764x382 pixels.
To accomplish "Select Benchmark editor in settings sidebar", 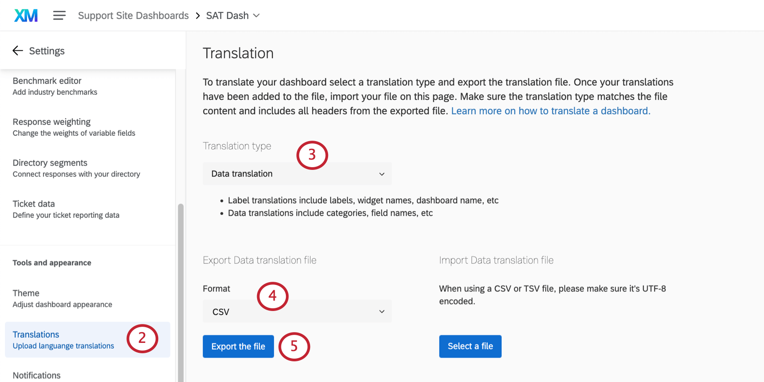I will tap(47, 81).
